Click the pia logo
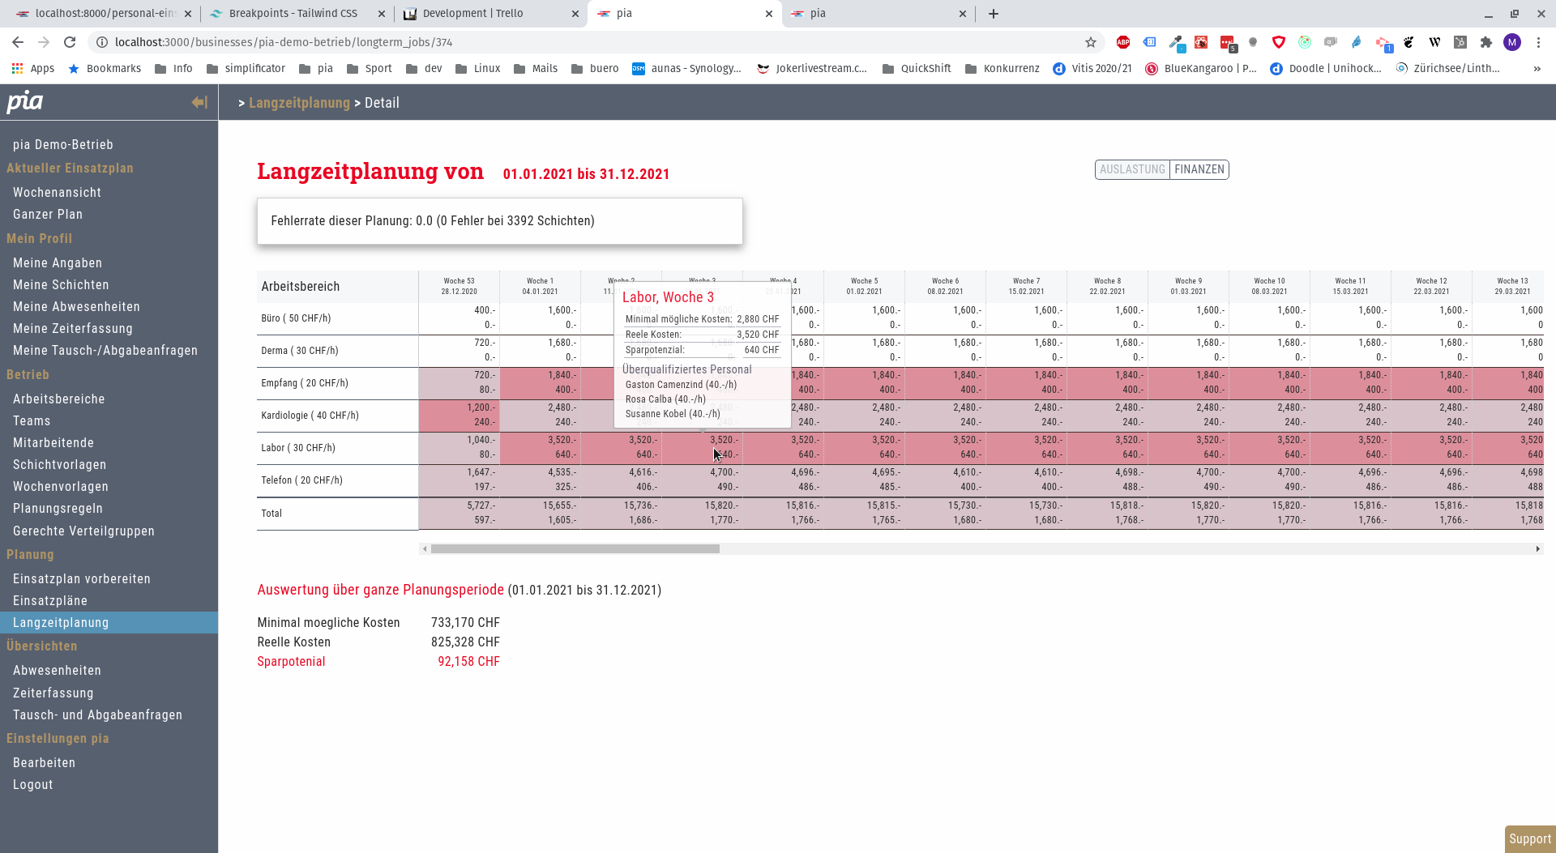The image size is (1556, 853). click(25, 102)
